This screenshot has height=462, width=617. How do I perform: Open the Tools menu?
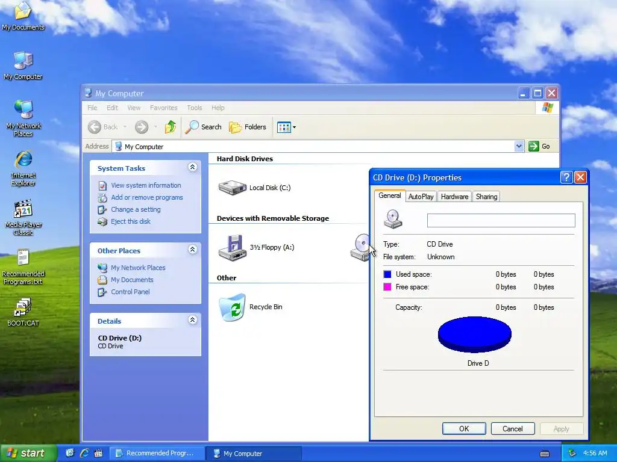[195, 108]
